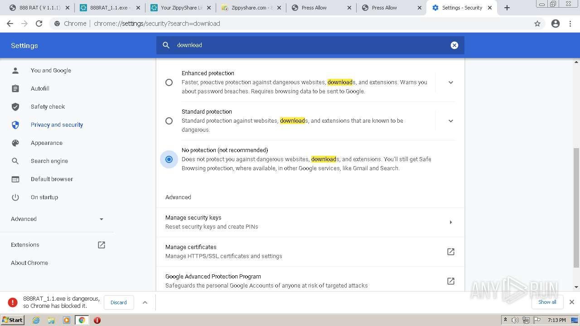Screen dimensions: 580x326
Task: Open Extensions page link
Action: (x=25, y=245)
